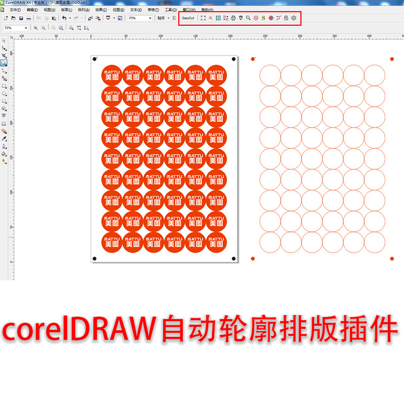Expand the application launcher dropdown arrow
Viewport: 404px width, 404px height.
coord(114,18)
